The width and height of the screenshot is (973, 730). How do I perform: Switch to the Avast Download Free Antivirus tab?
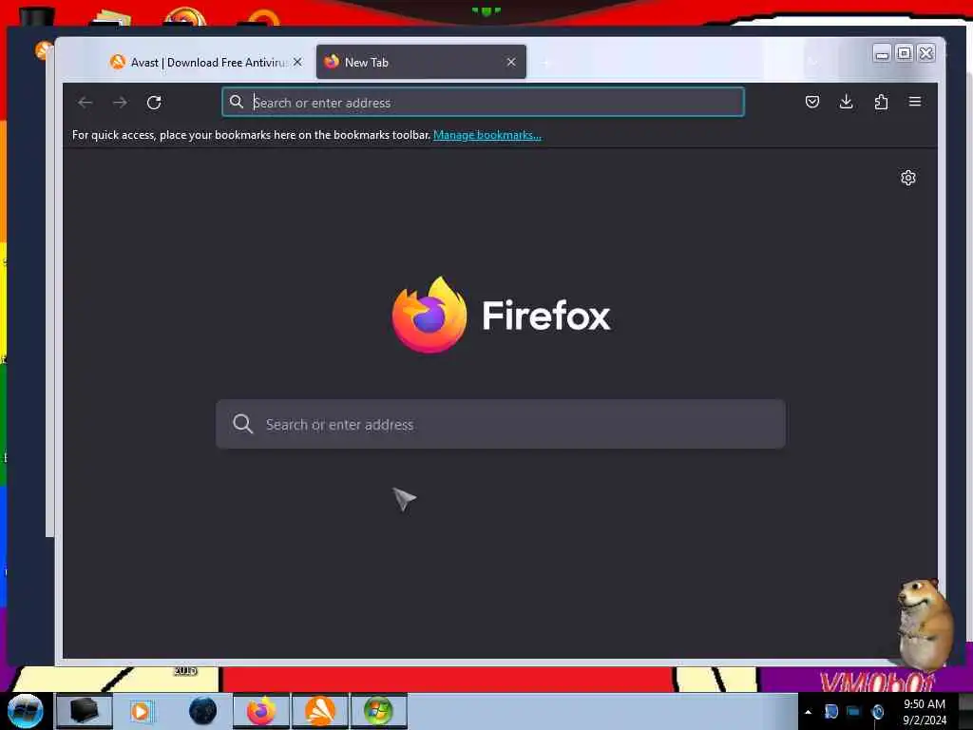coord(206,62)
